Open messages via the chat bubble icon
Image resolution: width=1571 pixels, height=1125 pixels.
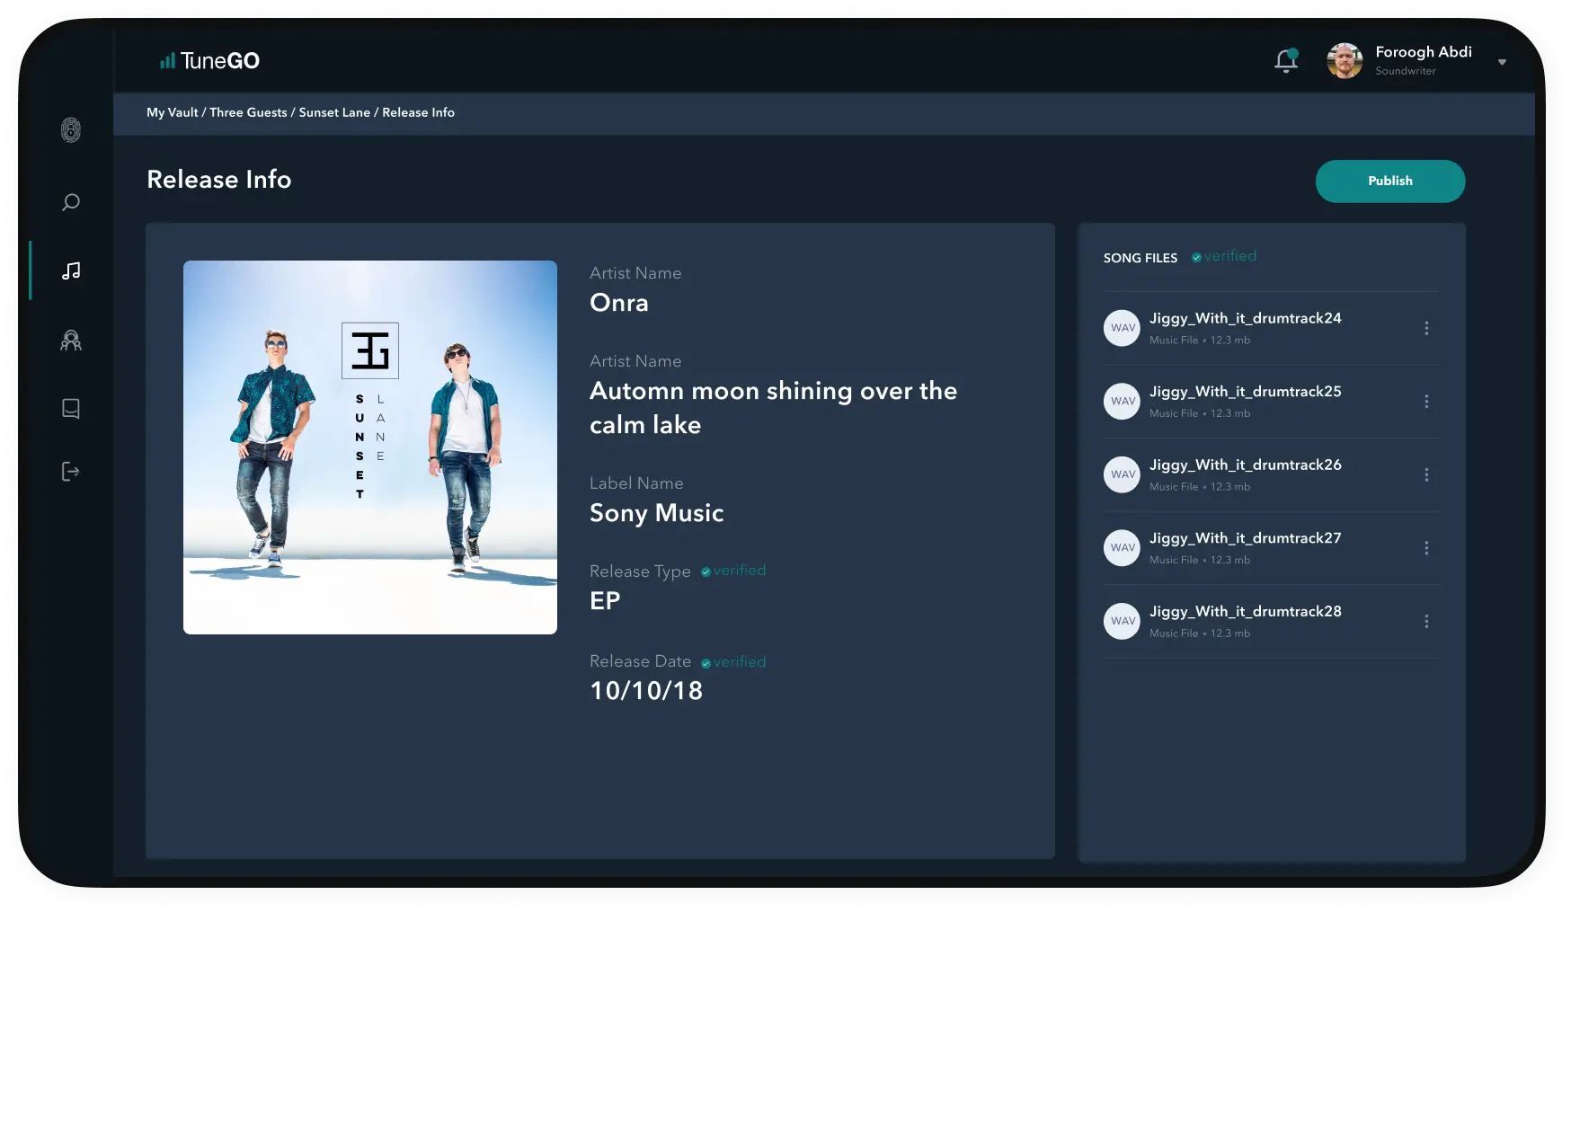(71, 408)
